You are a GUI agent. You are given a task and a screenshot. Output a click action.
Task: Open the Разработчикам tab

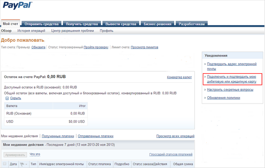click(x=192, y=24)
